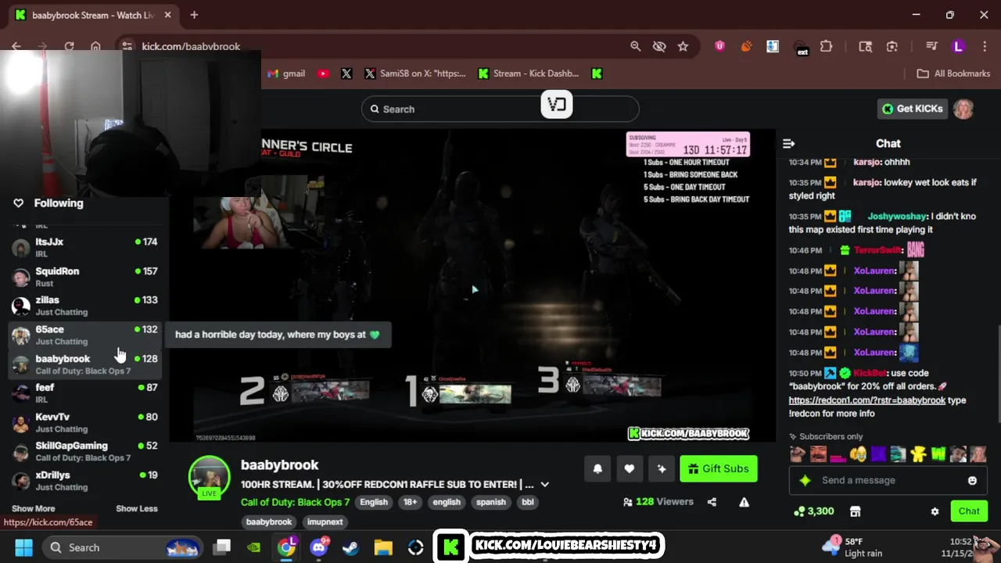Open the gmail bookmark

click(286, 74)
